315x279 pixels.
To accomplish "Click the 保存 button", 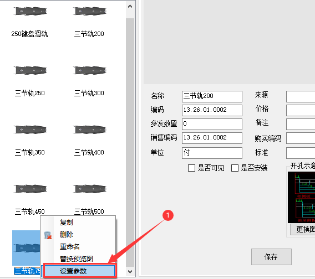I will pyautogui.click(x=271, y=257).
